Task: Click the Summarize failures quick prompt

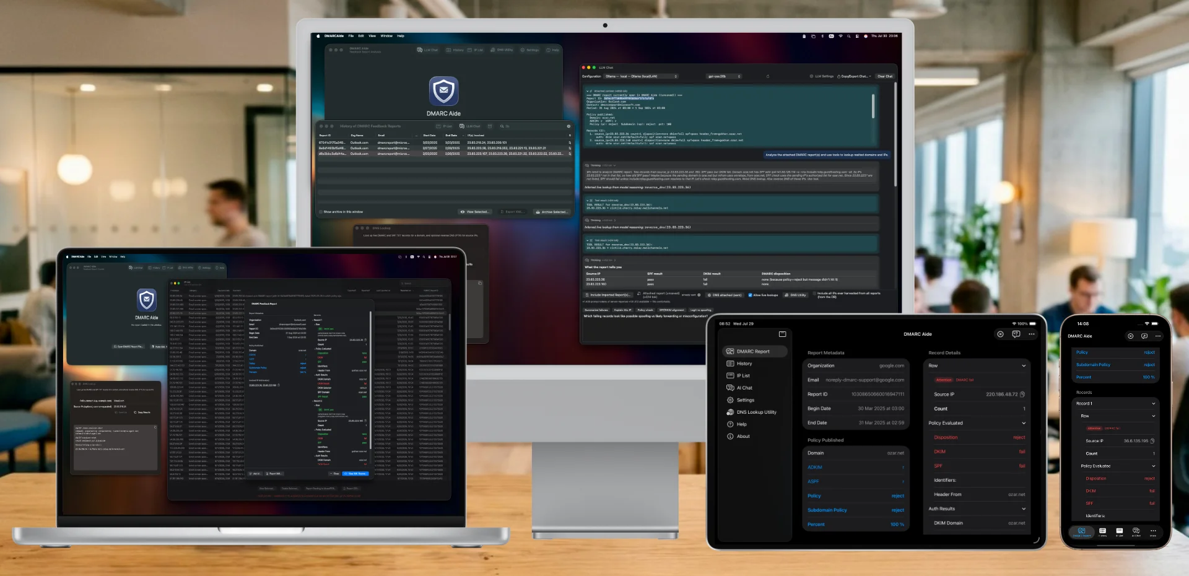Action: (596, 310)
